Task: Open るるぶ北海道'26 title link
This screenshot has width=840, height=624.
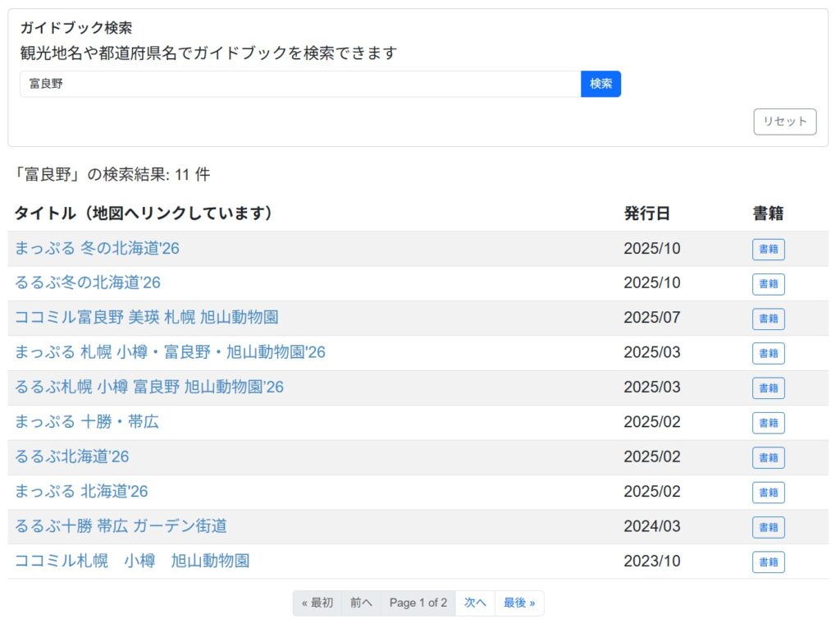Action: pos(72,457)
